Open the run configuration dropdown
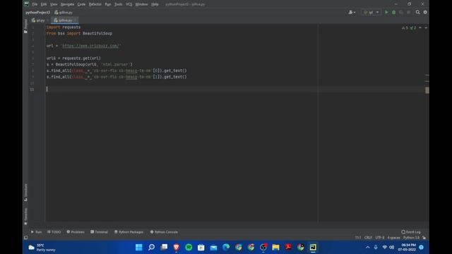Image resolution: width=452 pixels, height=254 pixels. click(x=371, y=13)
